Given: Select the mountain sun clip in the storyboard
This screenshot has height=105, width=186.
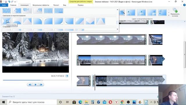Looking at the screenshot, I should (x=112, y=40).
